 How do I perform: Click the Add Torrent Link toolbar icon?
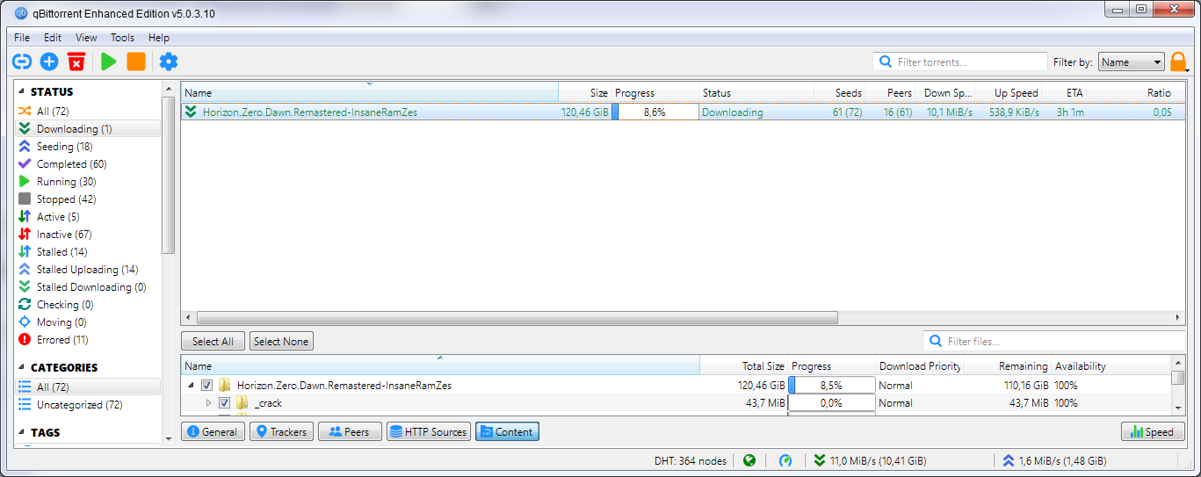pyautogui.click(x=22, y=61)
